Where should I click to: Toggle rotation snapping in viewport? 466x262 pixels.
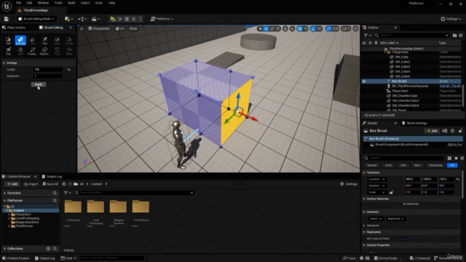(313, 28)
